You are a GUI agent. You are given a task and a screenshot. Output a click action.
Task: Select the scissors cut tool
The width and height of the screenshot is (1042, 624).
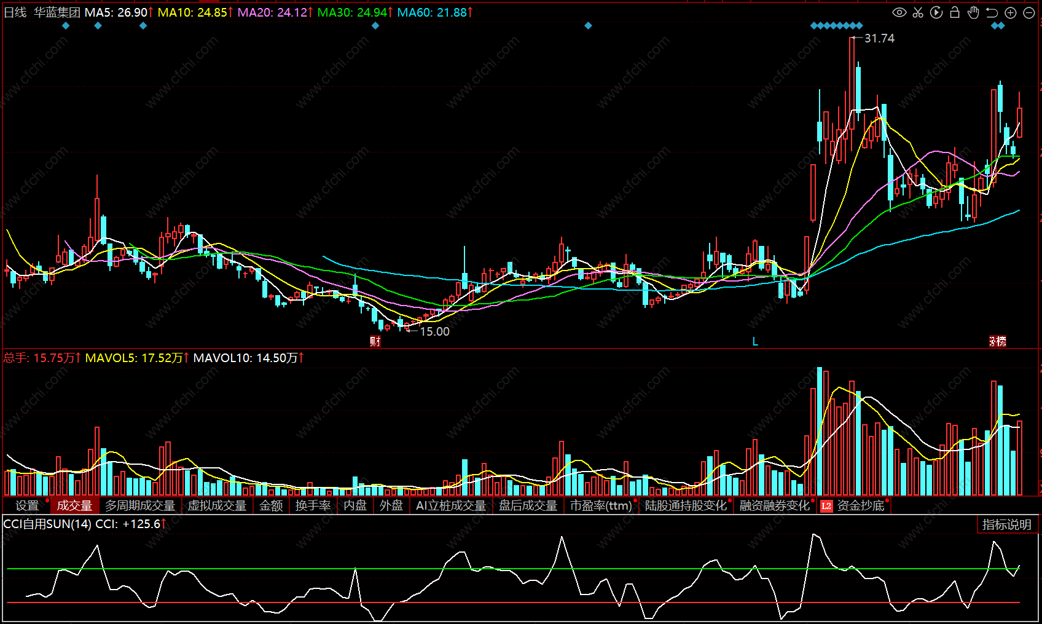(918, 12)
